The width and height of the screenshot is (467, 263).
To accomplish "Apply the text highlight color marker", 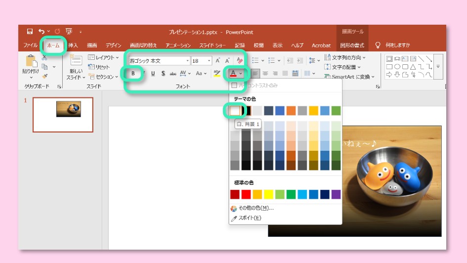I will 217,73.
